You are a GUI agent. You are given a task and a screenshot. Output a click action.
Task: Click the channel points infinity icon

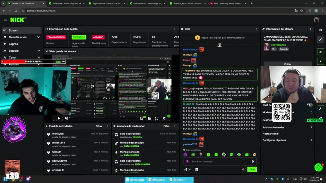(189, 170)
